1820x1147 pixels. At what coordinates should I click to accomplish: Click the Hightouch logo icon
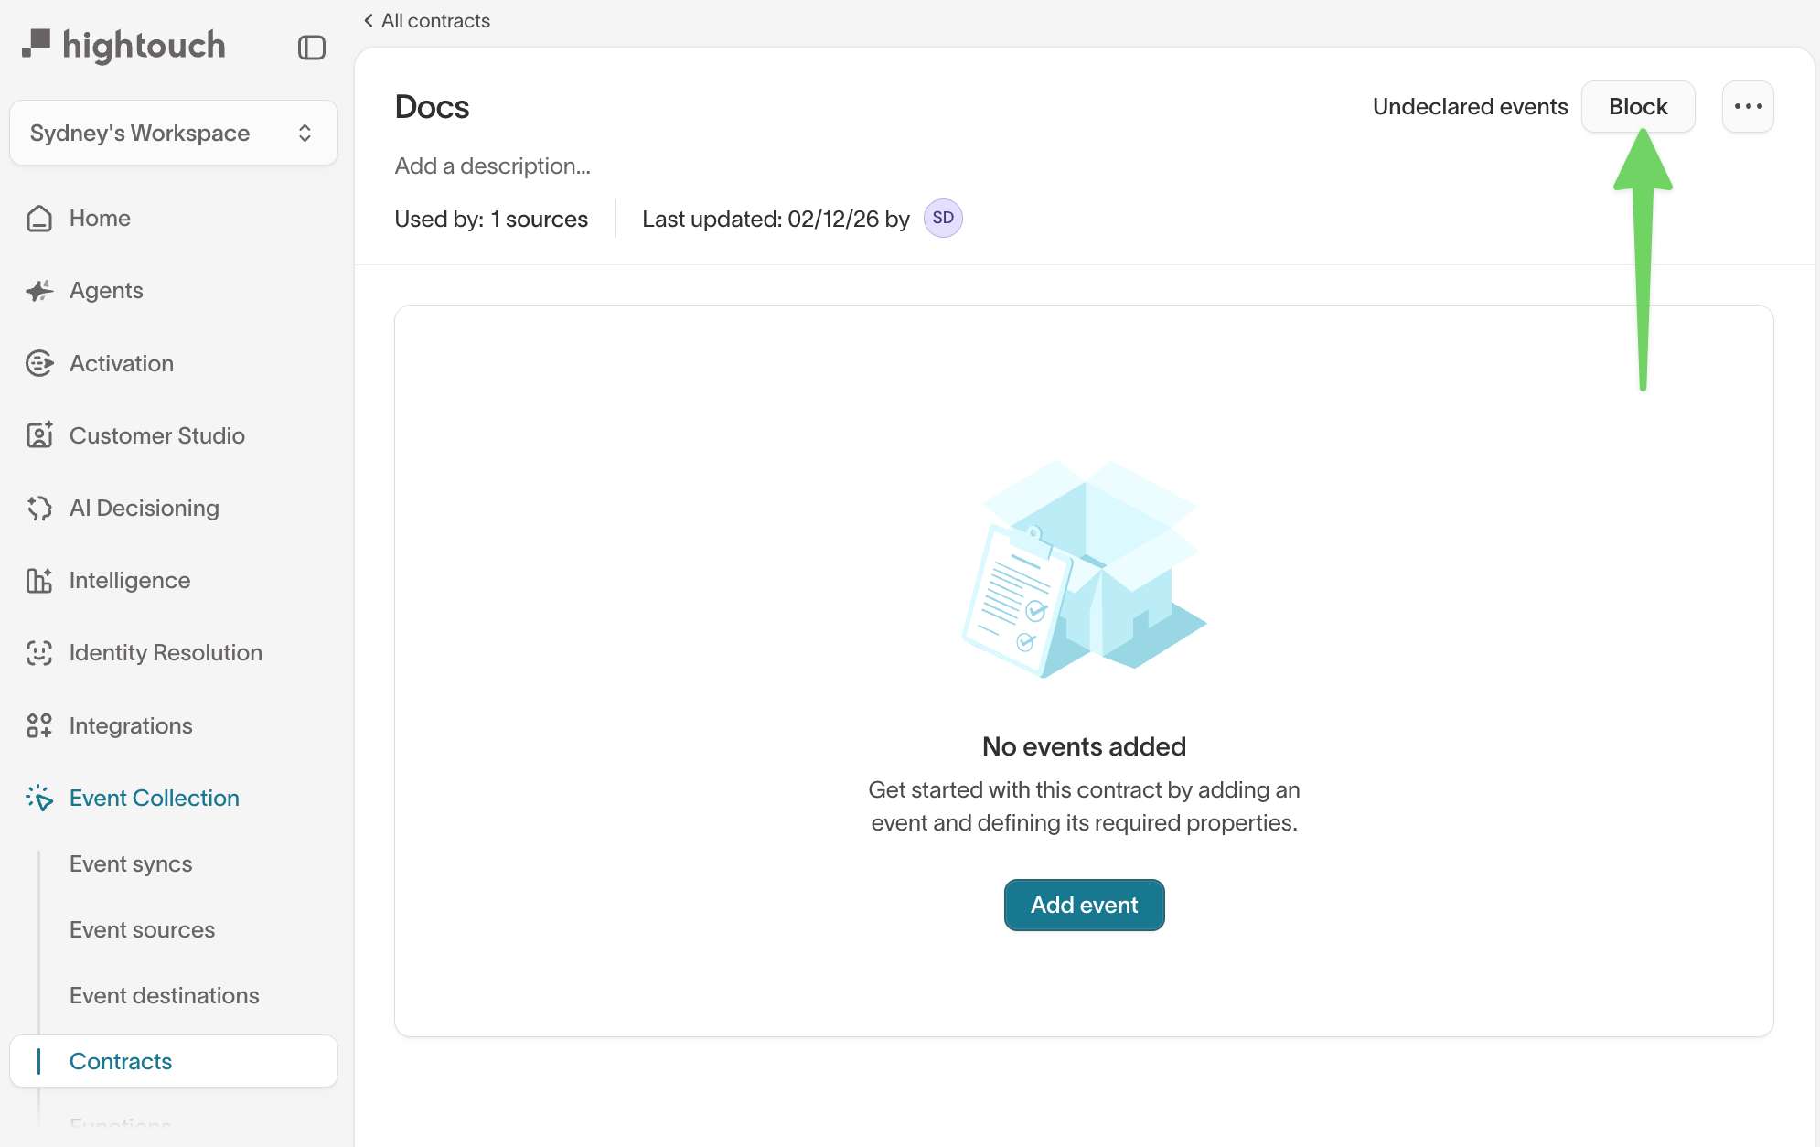pos(37,44)
